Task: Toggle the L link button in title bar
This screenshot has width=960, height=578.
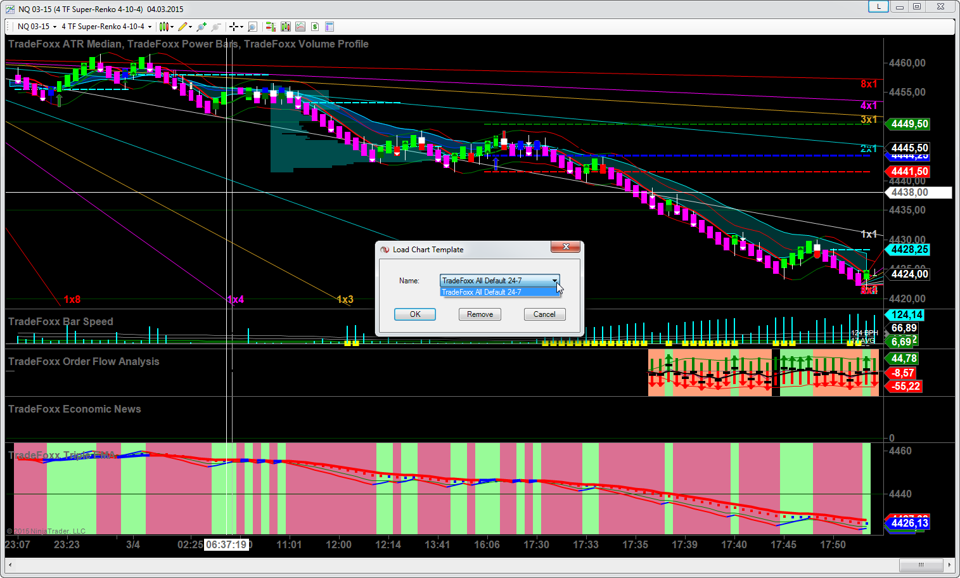Action: (x=878, y=6)
